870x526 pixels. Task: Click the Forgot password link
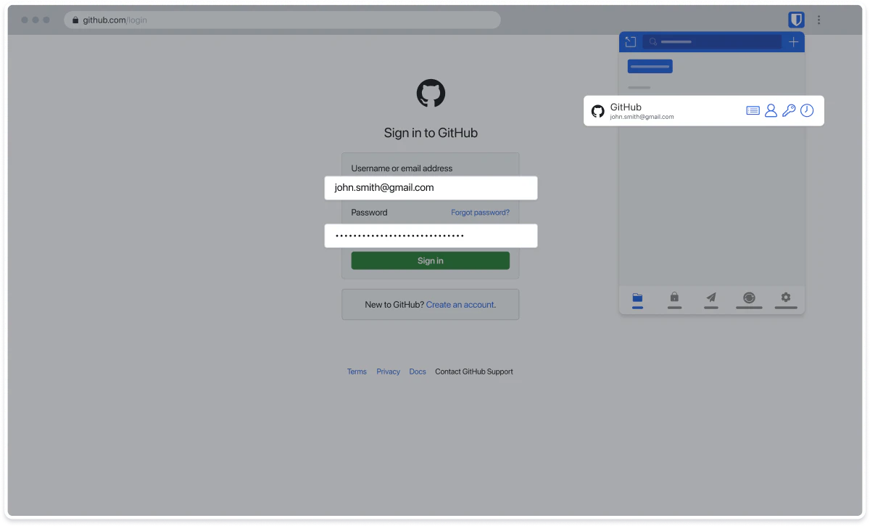click(x=480, y=212)
